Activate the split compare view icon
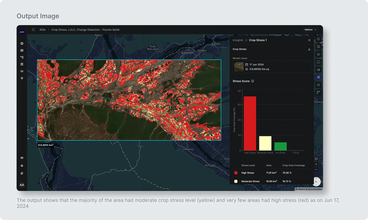 point(318,62)
